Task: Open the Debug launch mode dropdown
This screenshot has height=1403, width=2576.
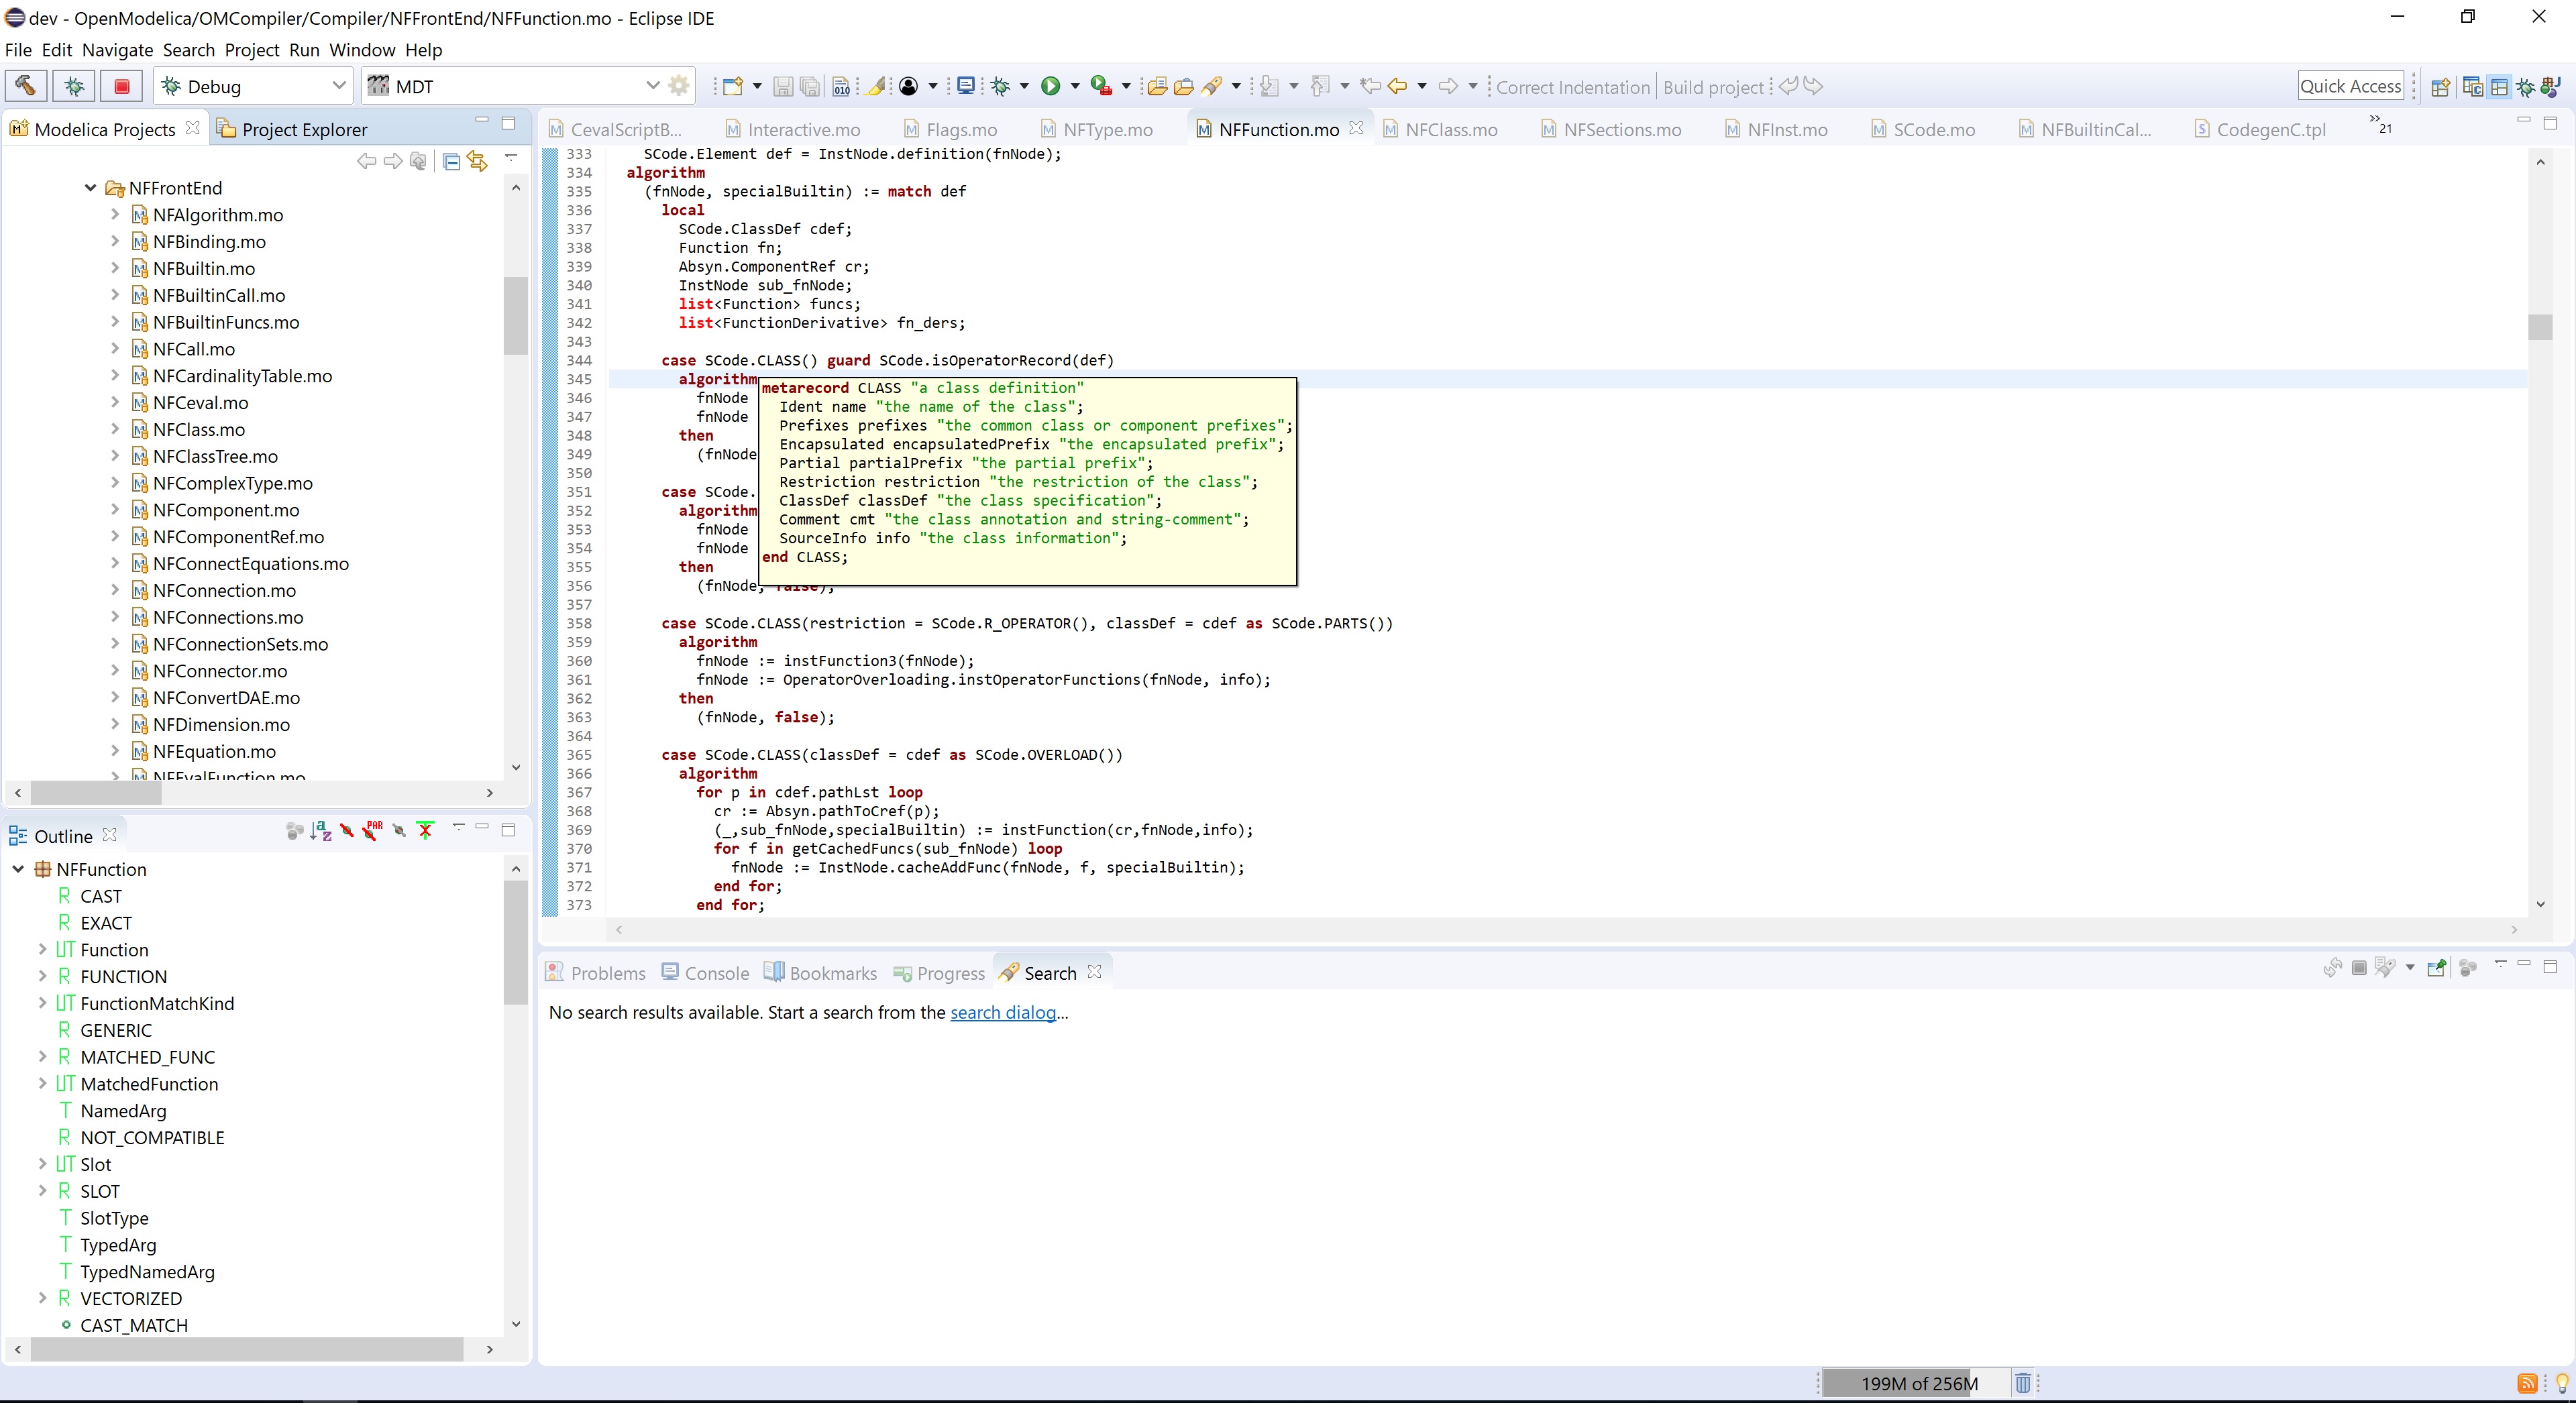Action: tap(339, 86)
